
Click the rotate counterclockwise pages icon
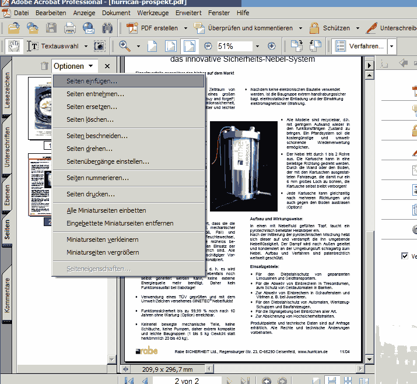316,45
